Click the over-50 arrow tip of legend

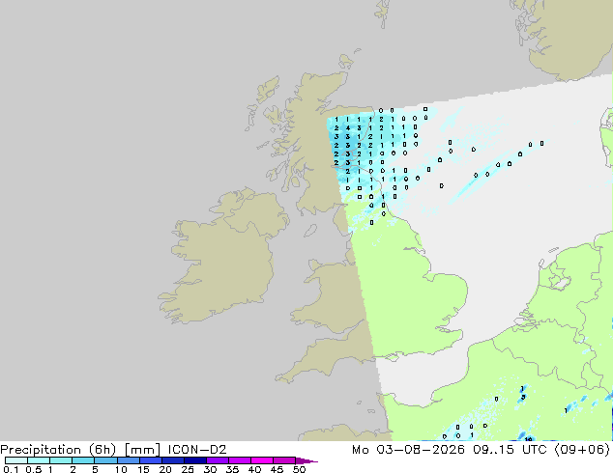[x=306, y=460]
